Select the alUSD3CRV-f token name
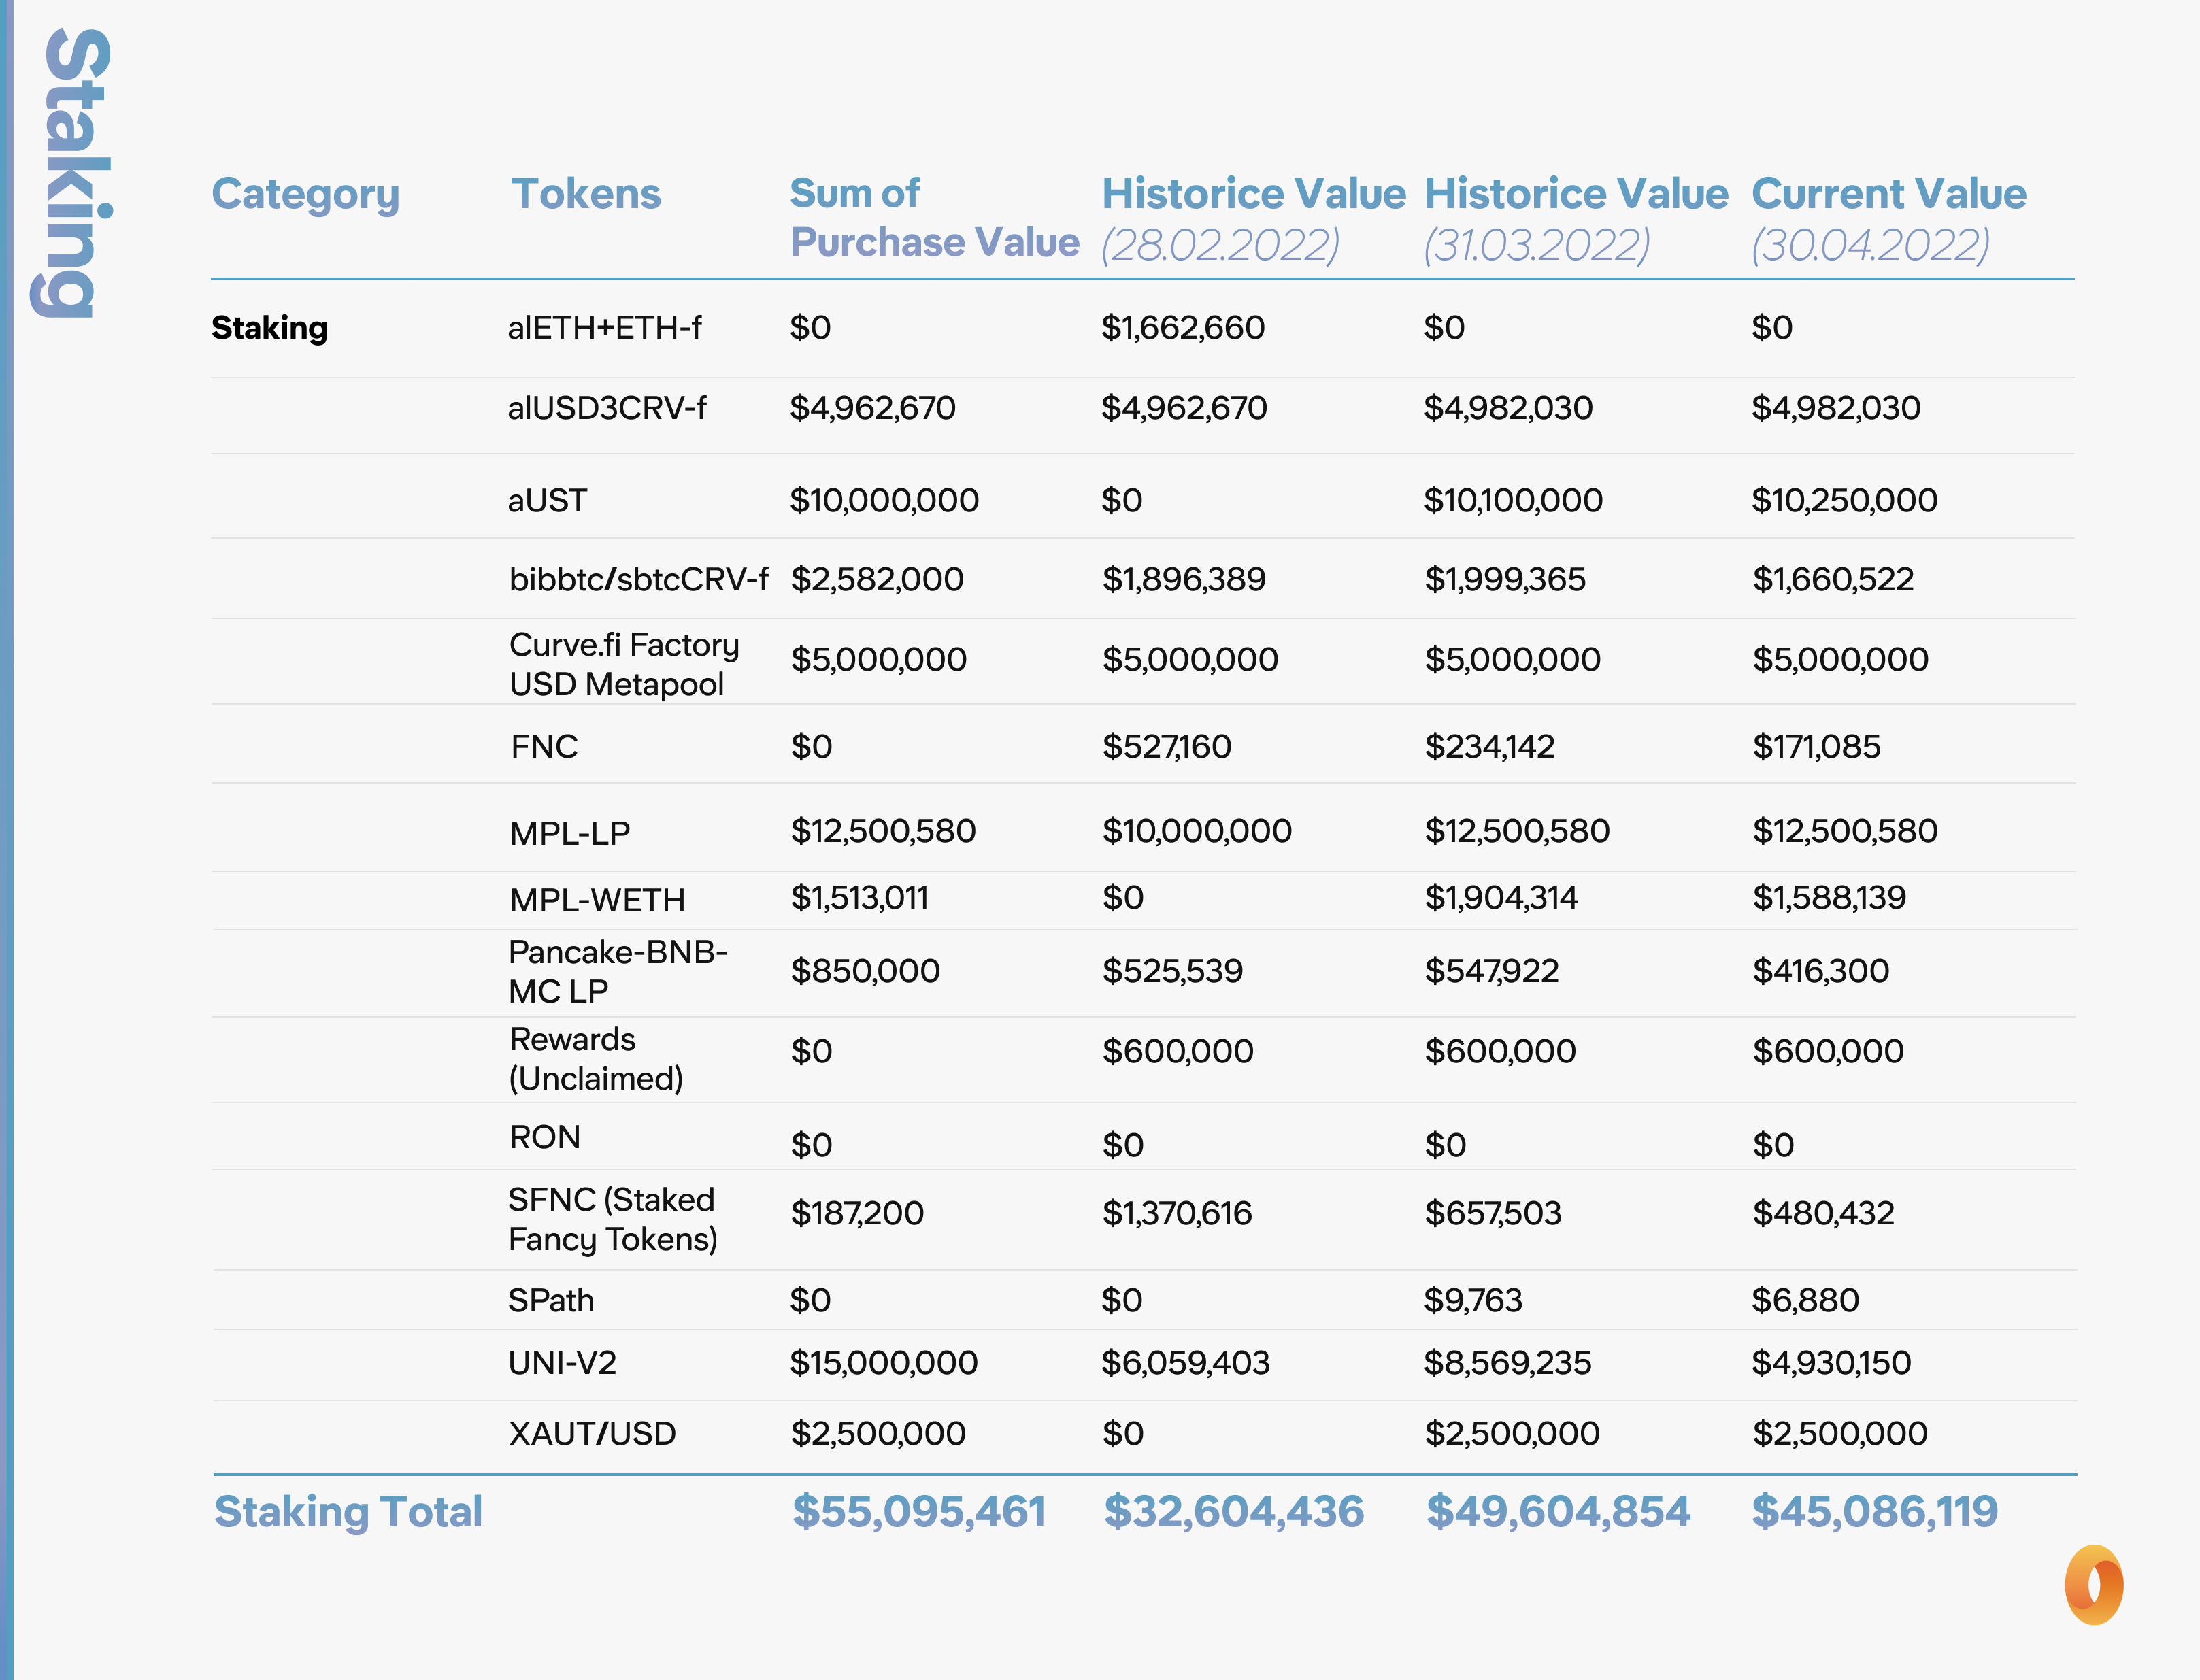 (607, 408)
